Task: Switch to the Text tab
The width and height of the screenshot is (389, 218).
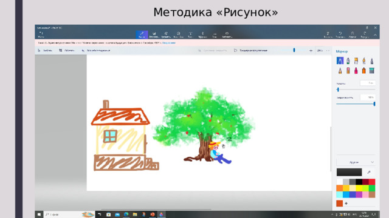Action: coord(190,35)
